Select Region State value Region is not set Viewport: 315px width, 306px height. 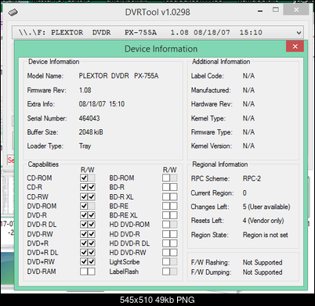click(266, 235)
